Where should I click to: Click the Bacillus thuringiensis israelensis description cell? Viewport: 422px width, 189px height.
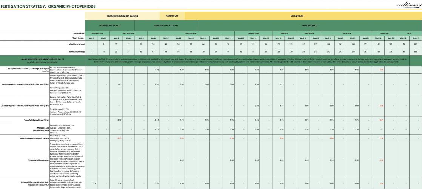click(67, 70)
